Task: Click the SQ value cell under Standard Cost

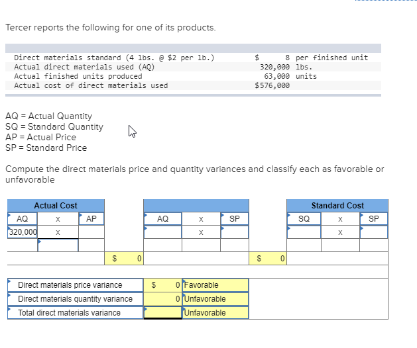Action: click(x=304, y=232)
